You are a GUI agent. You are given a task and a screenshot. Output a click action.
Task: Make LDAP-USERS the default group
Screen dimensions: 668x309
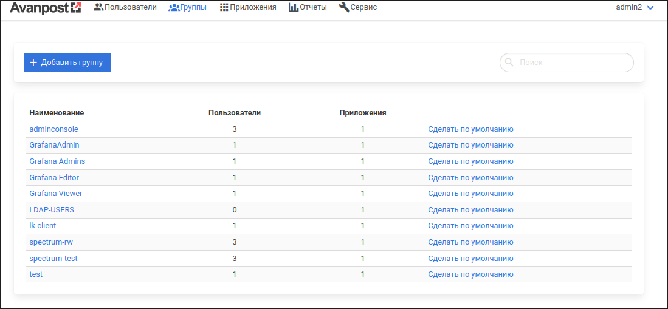pos(470,210)
